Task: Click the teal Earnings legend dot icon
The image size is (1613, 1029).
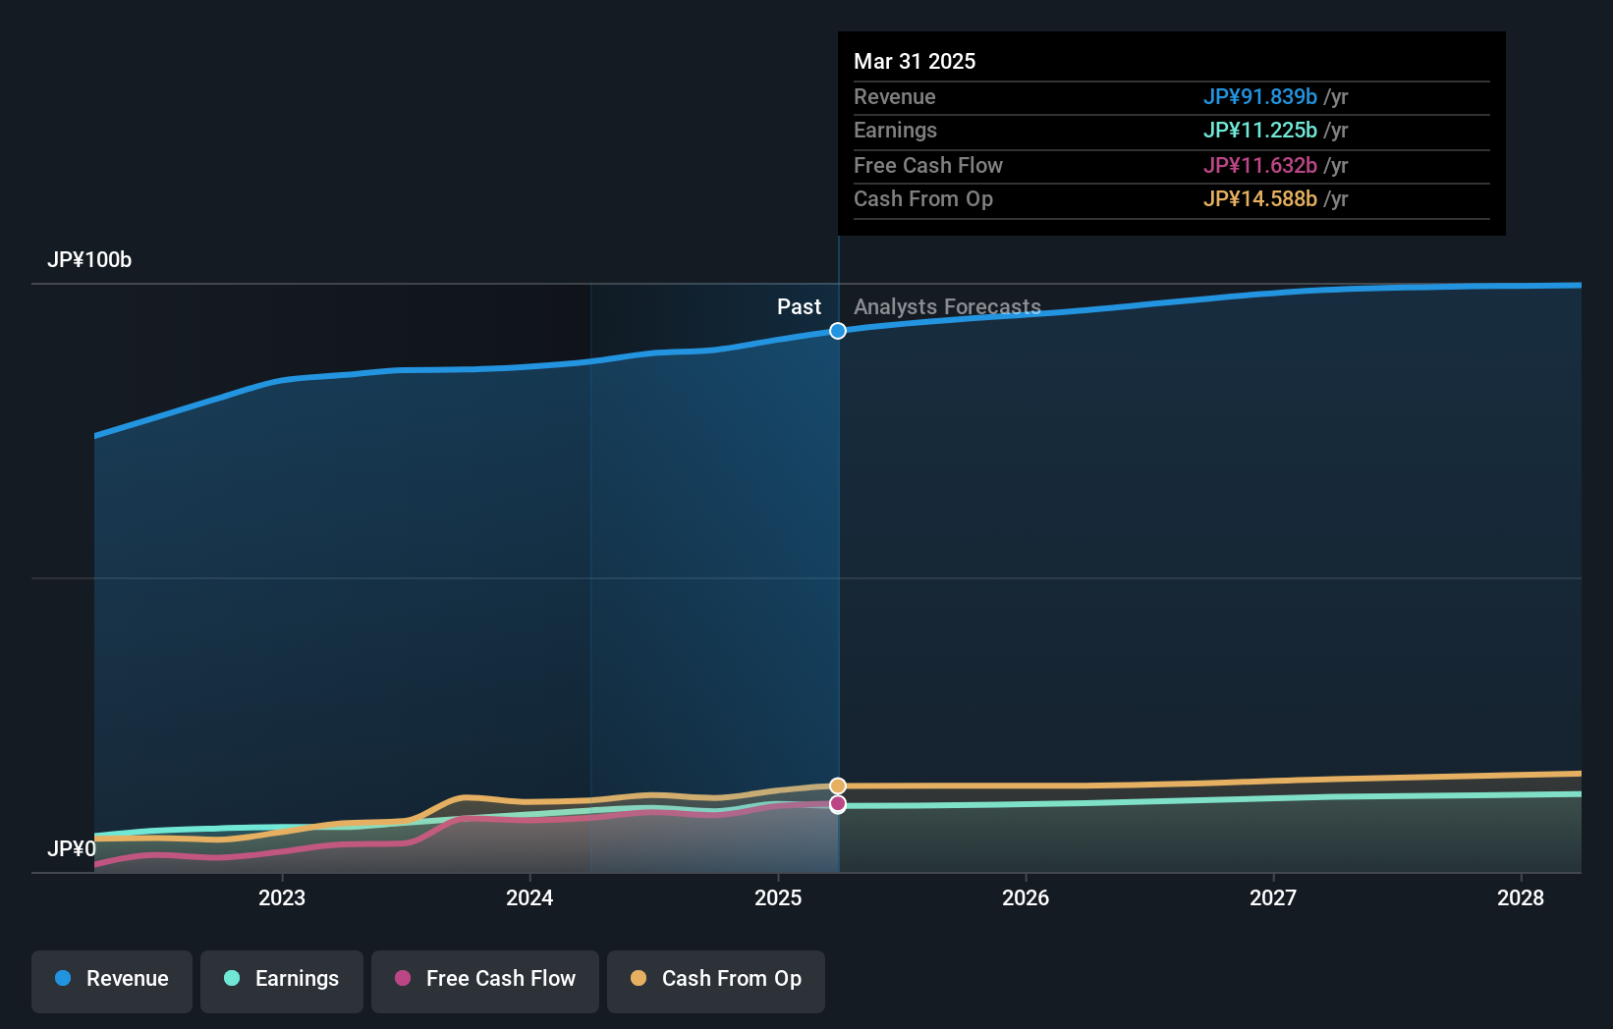Action: 231,979
